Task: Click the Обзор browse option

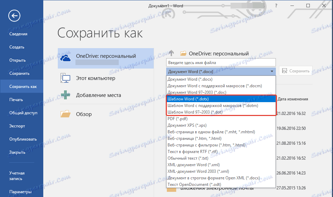Action: point(84,114)
